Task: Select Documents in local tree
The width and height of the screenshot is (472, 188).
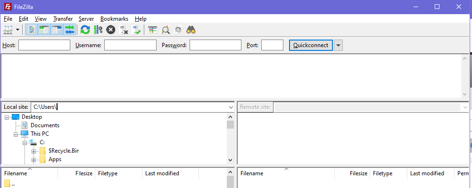Action: (x=45, y=125)
